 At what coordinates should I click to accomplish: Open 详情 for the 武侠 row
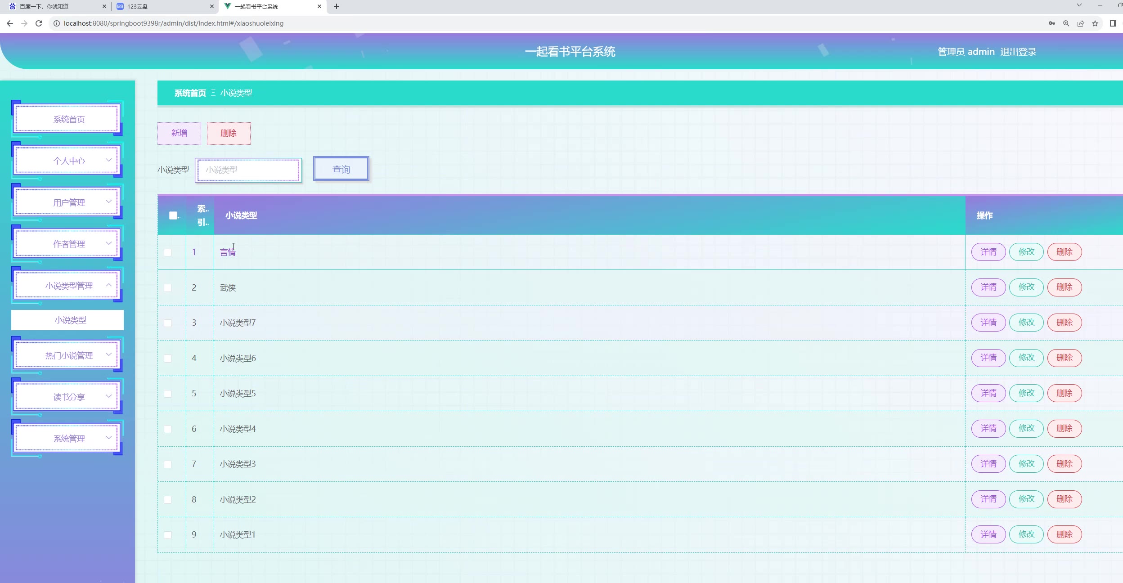988,287
